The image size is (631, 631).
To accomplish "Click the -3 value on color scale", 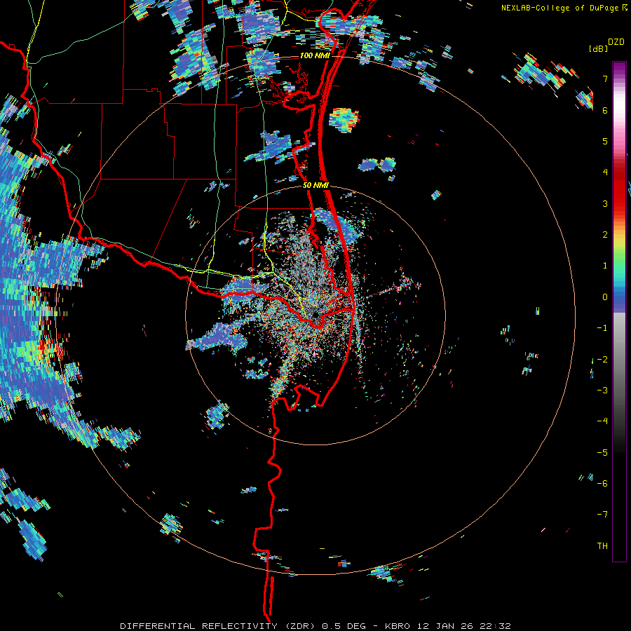I will pos(602,391).
